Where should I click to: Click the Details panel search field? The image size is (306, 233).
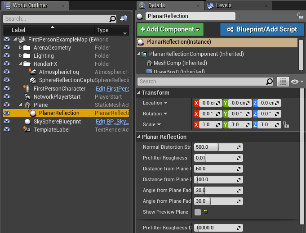click(x=201, y=82)
